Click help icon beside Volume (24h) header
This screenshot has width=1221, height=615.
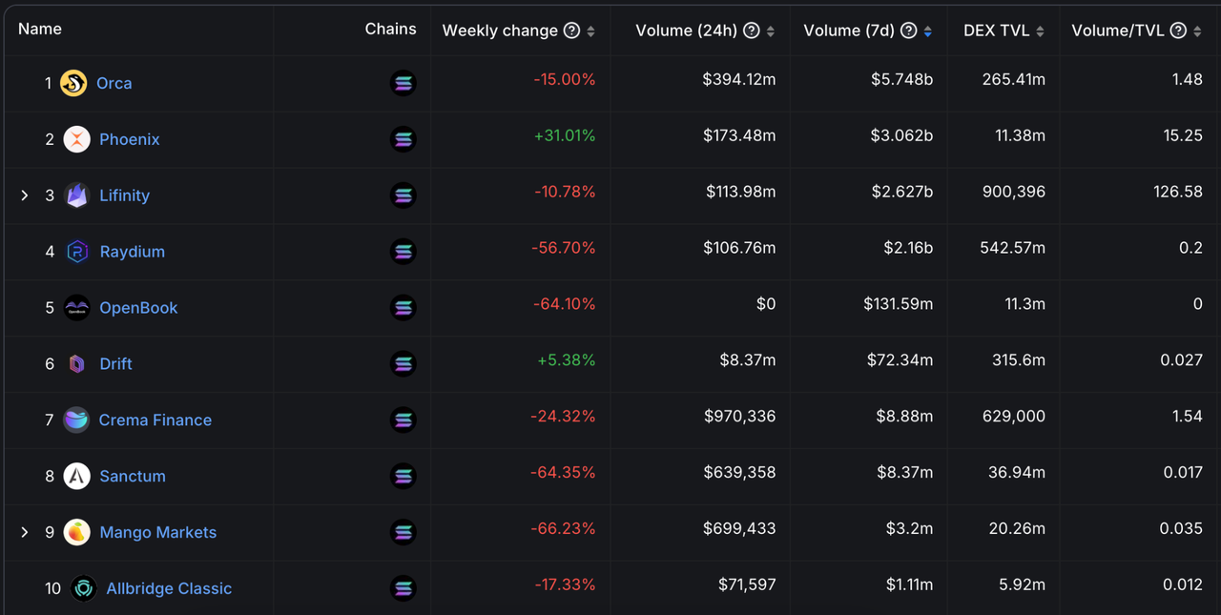click(752, 31)
